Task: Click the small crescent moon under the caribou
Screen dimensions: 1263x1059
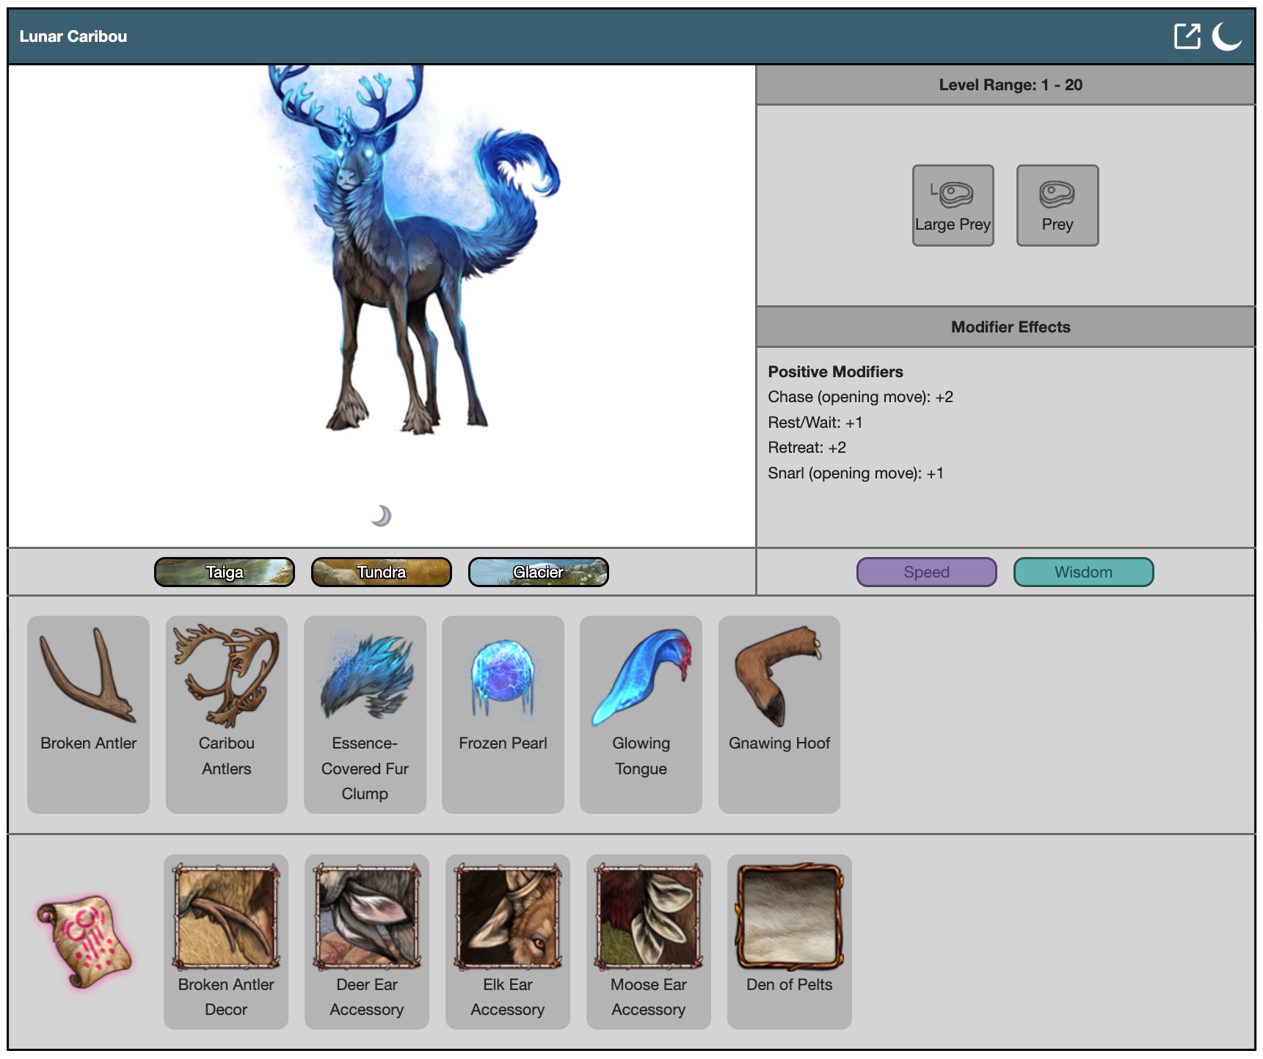Action: (x=381, y=516)
